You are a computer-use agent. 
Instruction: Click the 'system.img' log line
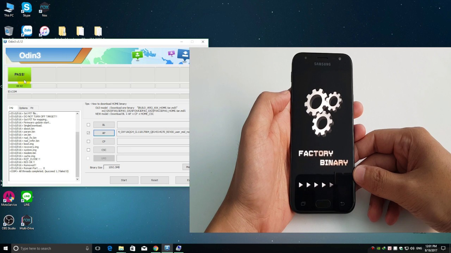23,150
